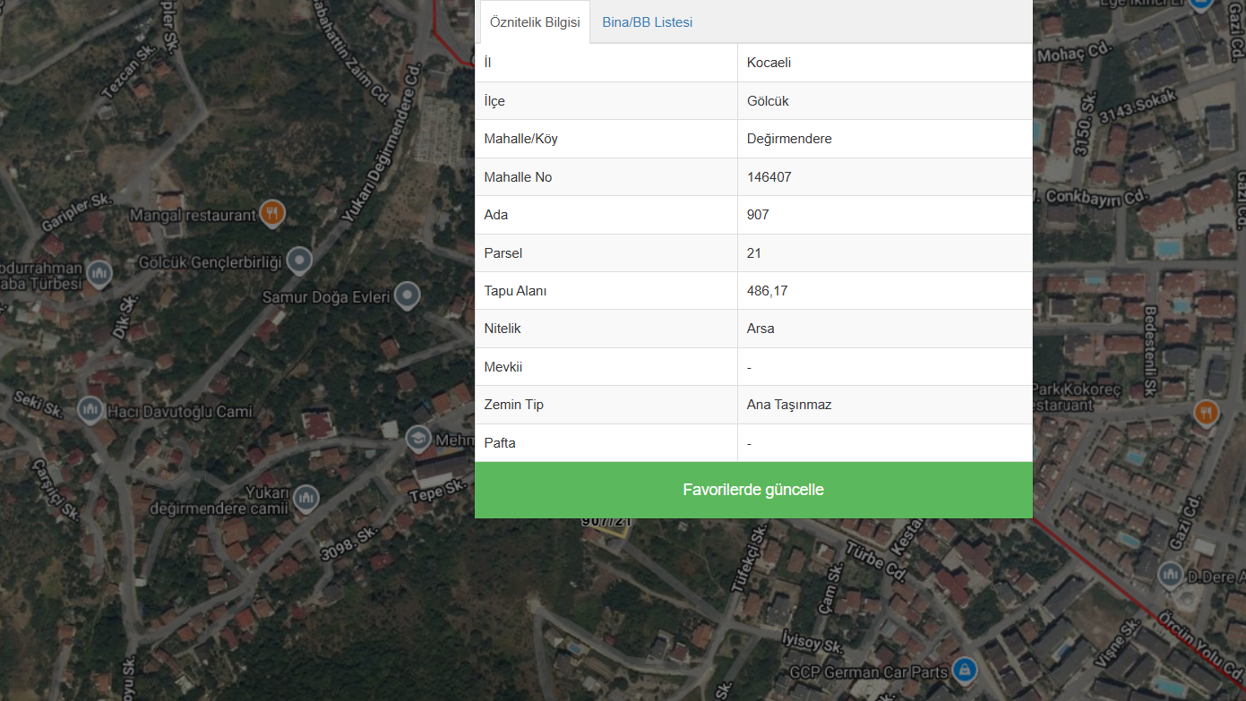This screenshot has height=701, width=1246.
Task: Select the Gölcük district value
Action: 885,101
